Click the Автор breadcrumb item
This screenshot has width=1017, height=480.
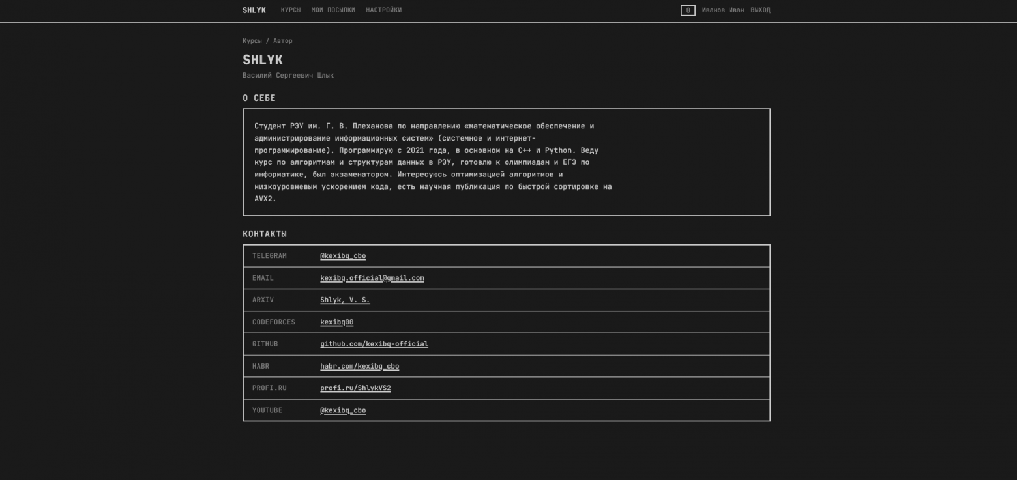click(283, 41)
